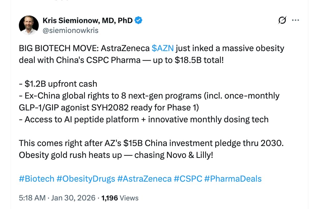The height and width of the screenshot is (209, 321).
Task: Click the '$1.2B upfront cash' bullet line
Action: click(58, 84)
